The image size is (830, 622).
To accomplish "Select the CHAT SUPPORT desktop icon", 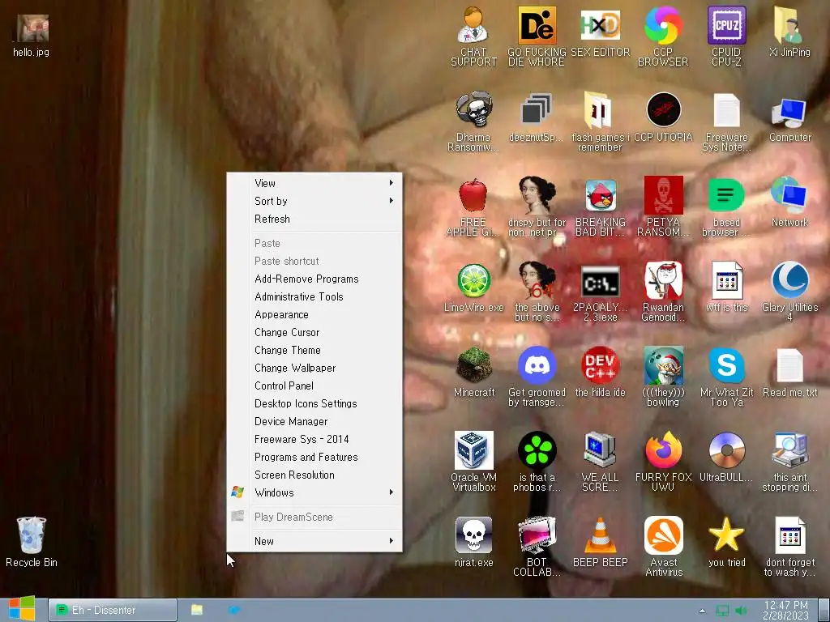I will pyautogui.click(x=473, y=36).
